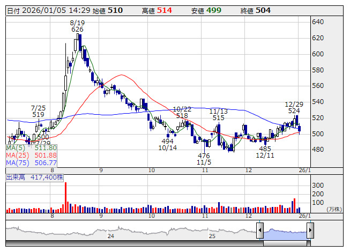
Task: Click the MA(25) legend entry
Action: 31,155
